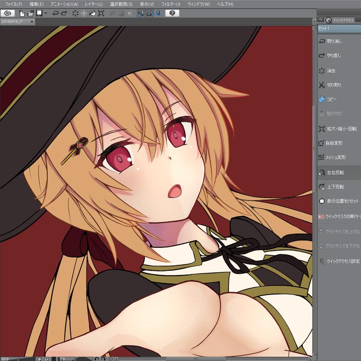Collapse the quick access panel arrow
The width and height of the screenshot is (361, 361).
[x=321, y=20]
